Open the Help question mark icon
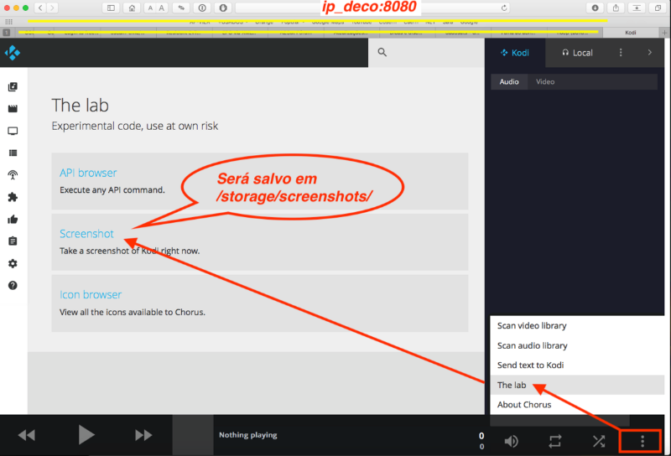The height and width of the screenshot is (456, 671). point(13,285)
